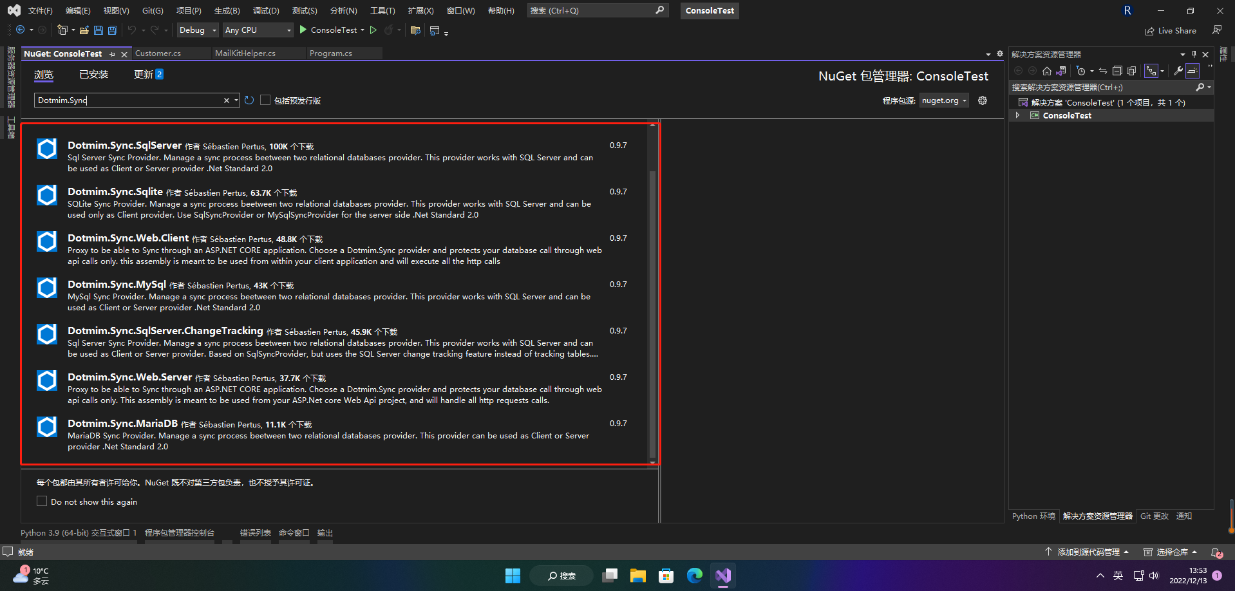Open the search history dropdown in NuGet search box
Image resolution: width=1235 pixels, height=591 pixels.
tap(236, 100)
